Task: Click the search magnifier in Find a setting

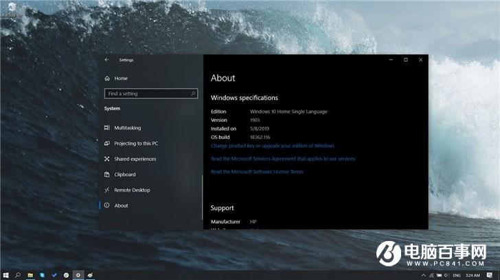Action: tap(193, 93)
